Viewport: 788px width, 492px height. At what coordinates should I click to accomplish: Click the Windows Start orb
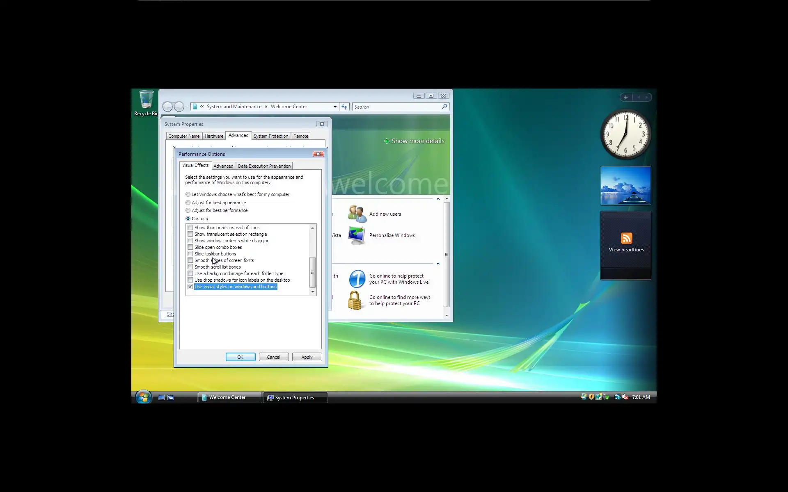click(143, 397)
